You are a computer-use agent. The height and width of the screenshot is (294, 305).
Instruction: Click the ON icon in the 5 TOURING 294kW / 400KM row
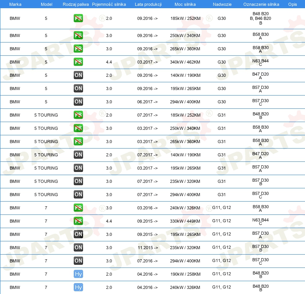(x=78, y=194)
